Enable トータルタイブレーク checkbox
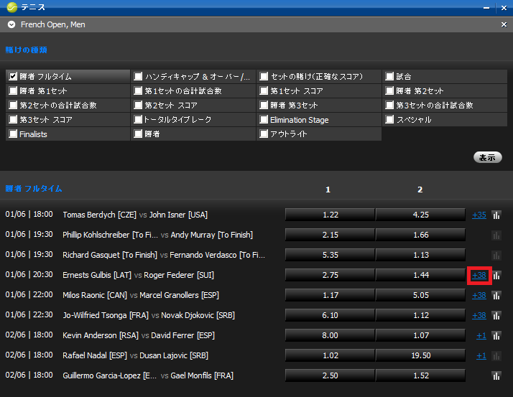This screenshot has height=397, width=513. click(138, 119)
